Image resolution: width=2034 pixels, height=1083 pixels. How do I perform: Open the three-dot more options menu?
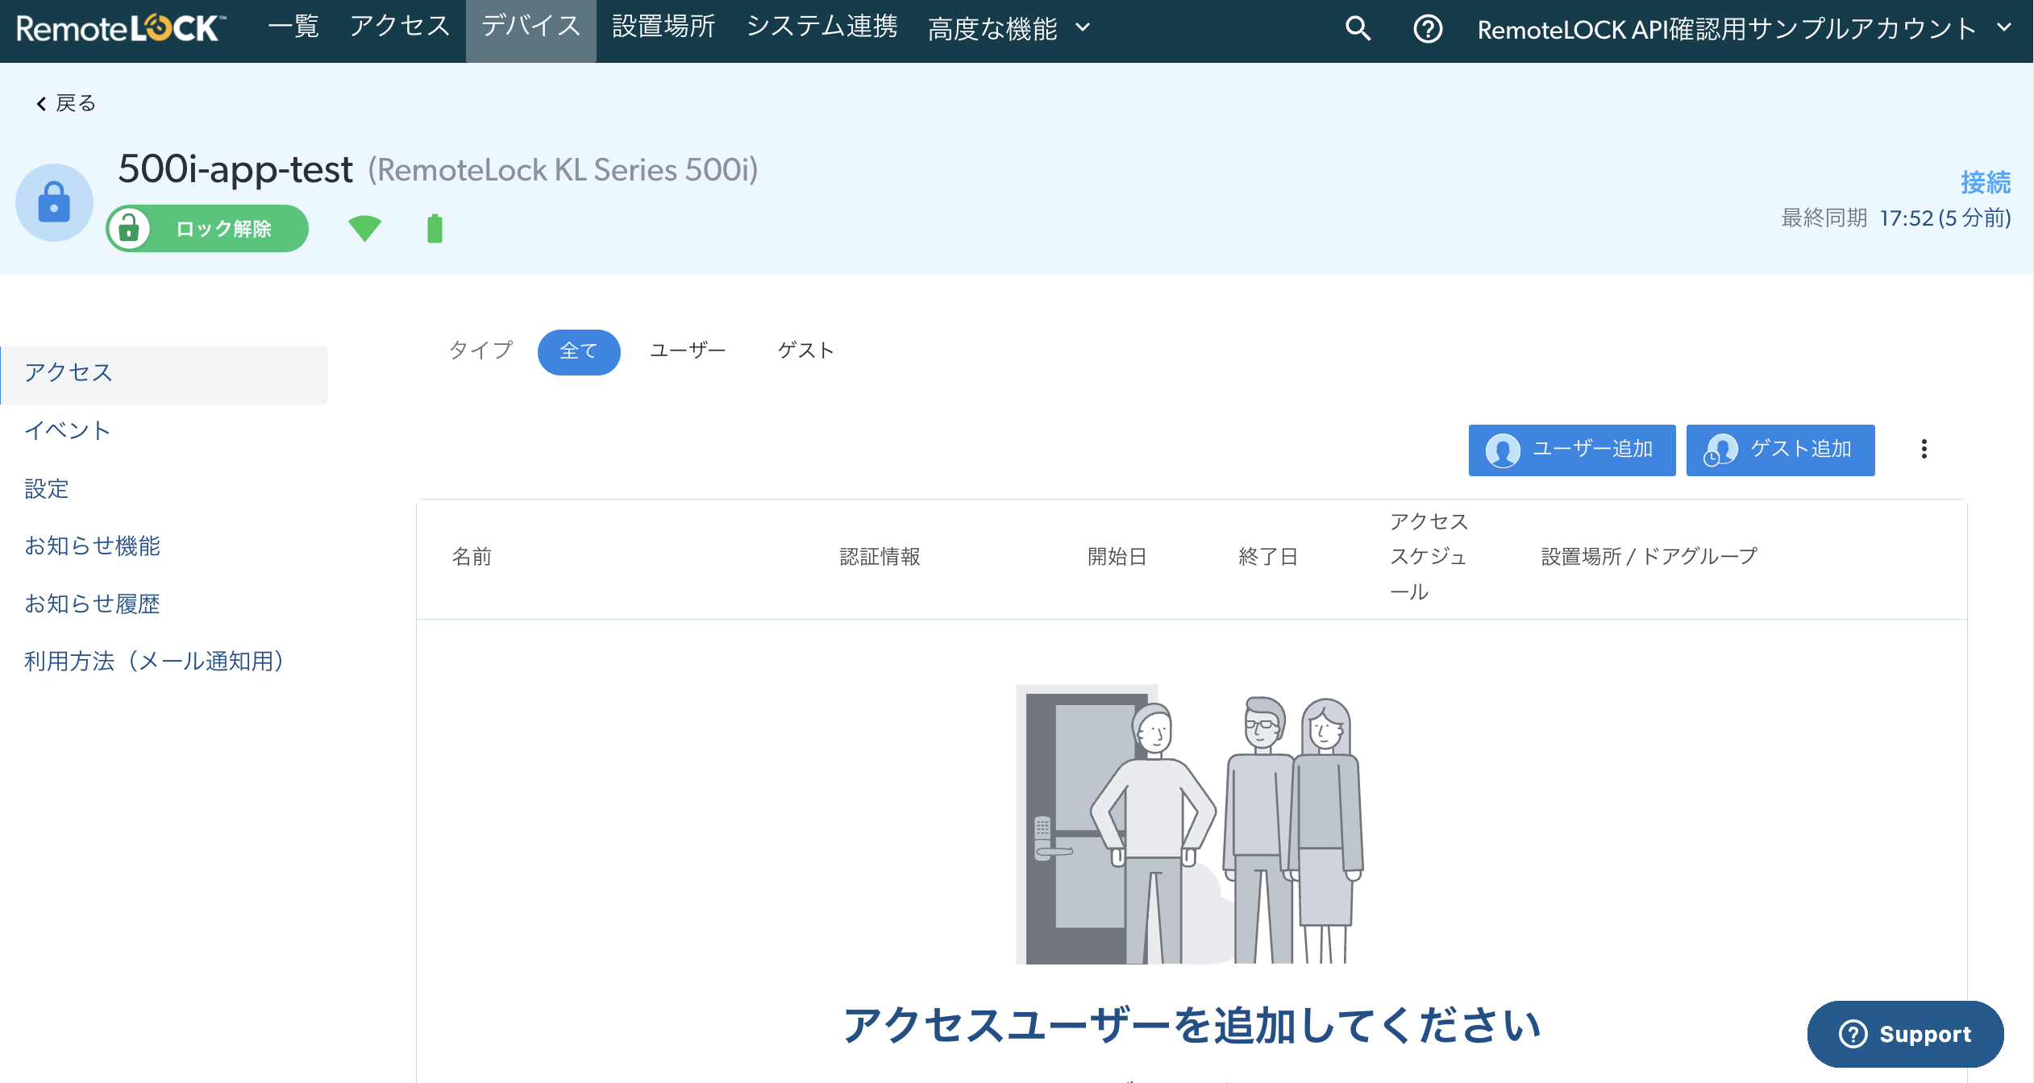click(1924, 450)
